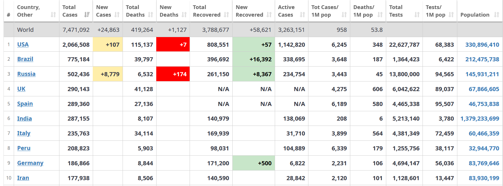
Task: Select Germany total tests 4,694,147
Action: point(406,163)
